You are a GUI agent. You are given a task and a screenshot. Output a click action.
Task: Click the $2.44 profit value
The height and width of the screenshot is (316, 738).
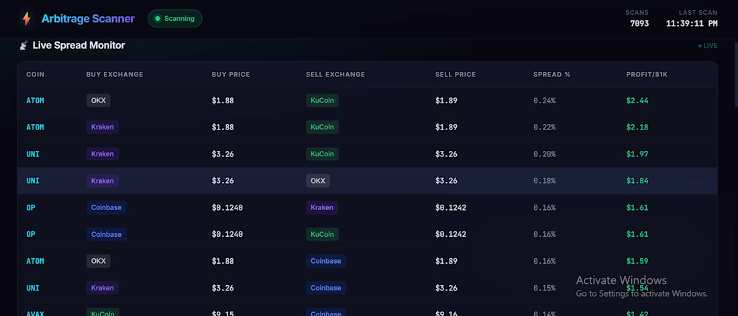tap(637, 101)
